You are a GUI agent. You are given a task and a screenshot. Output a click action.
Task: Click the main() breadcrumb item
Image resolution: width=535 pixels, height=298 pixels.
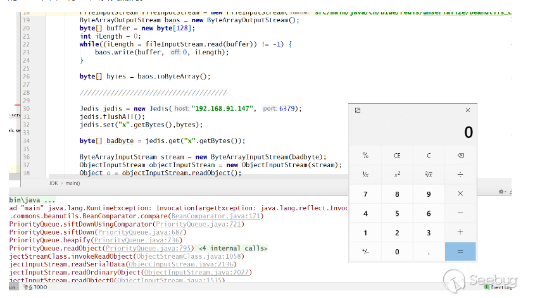(72, 183)
